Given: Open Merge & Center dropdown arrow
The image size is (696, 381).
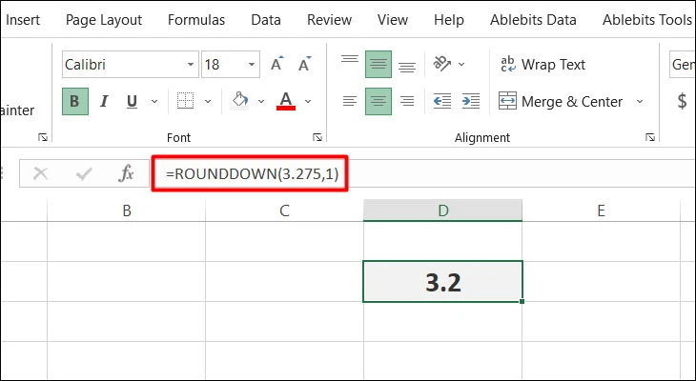Looking at the screenshot, I should [x=640, y=102].
